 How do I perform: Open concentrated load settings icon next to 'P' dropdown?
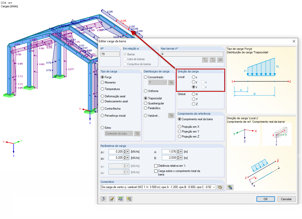coord(171,82)
